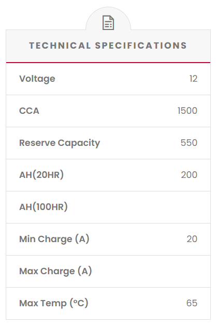Click the red divider under the header
216x328 pixels.
[x=108, y=62]
